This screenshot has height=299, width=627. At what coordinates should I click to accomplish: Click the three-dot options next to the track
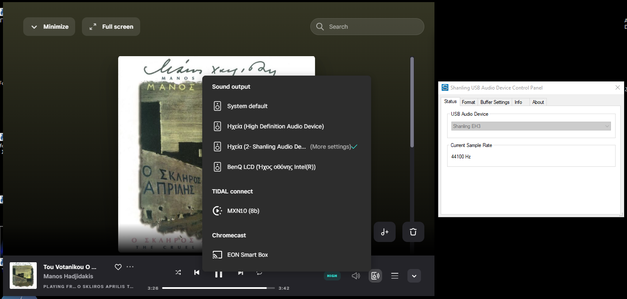point(130,266)
